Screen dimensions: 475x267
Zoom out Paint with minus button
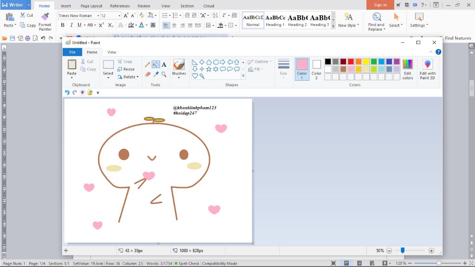[x=389, y=251]
